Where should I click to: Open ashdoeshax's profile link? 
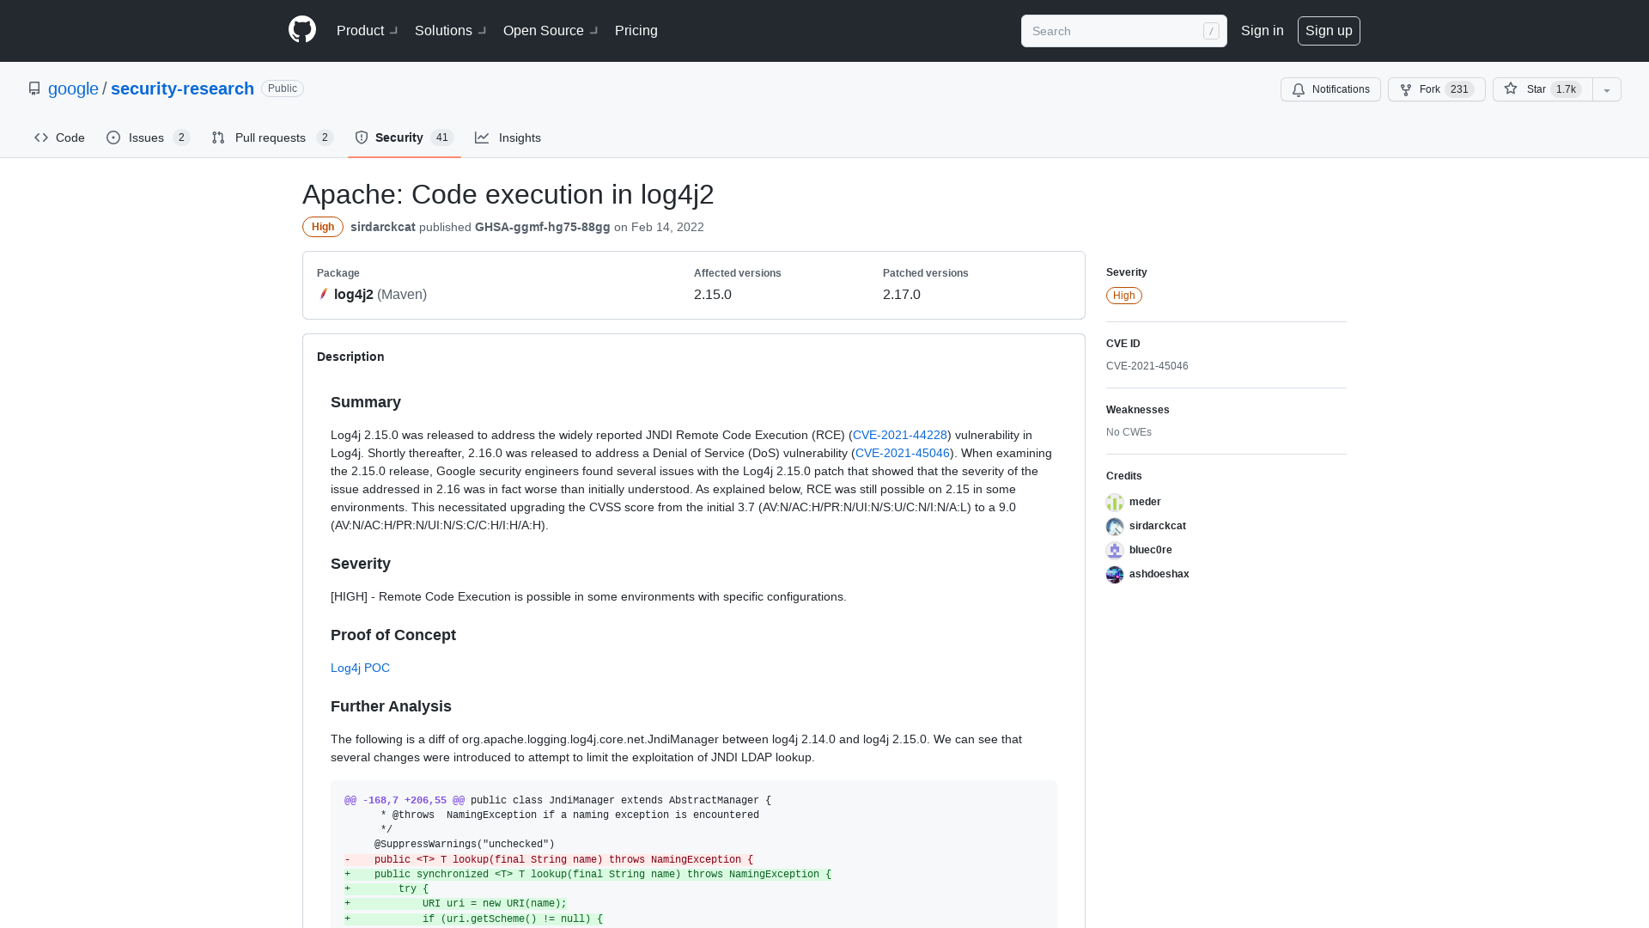1159,574
